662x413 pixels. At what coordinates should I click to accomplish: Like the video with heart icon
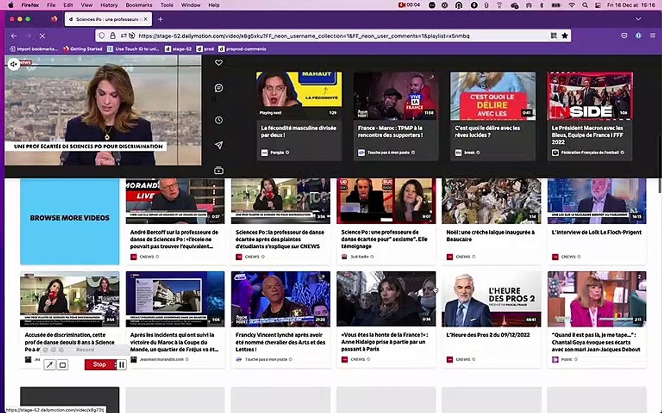point(219,63)
